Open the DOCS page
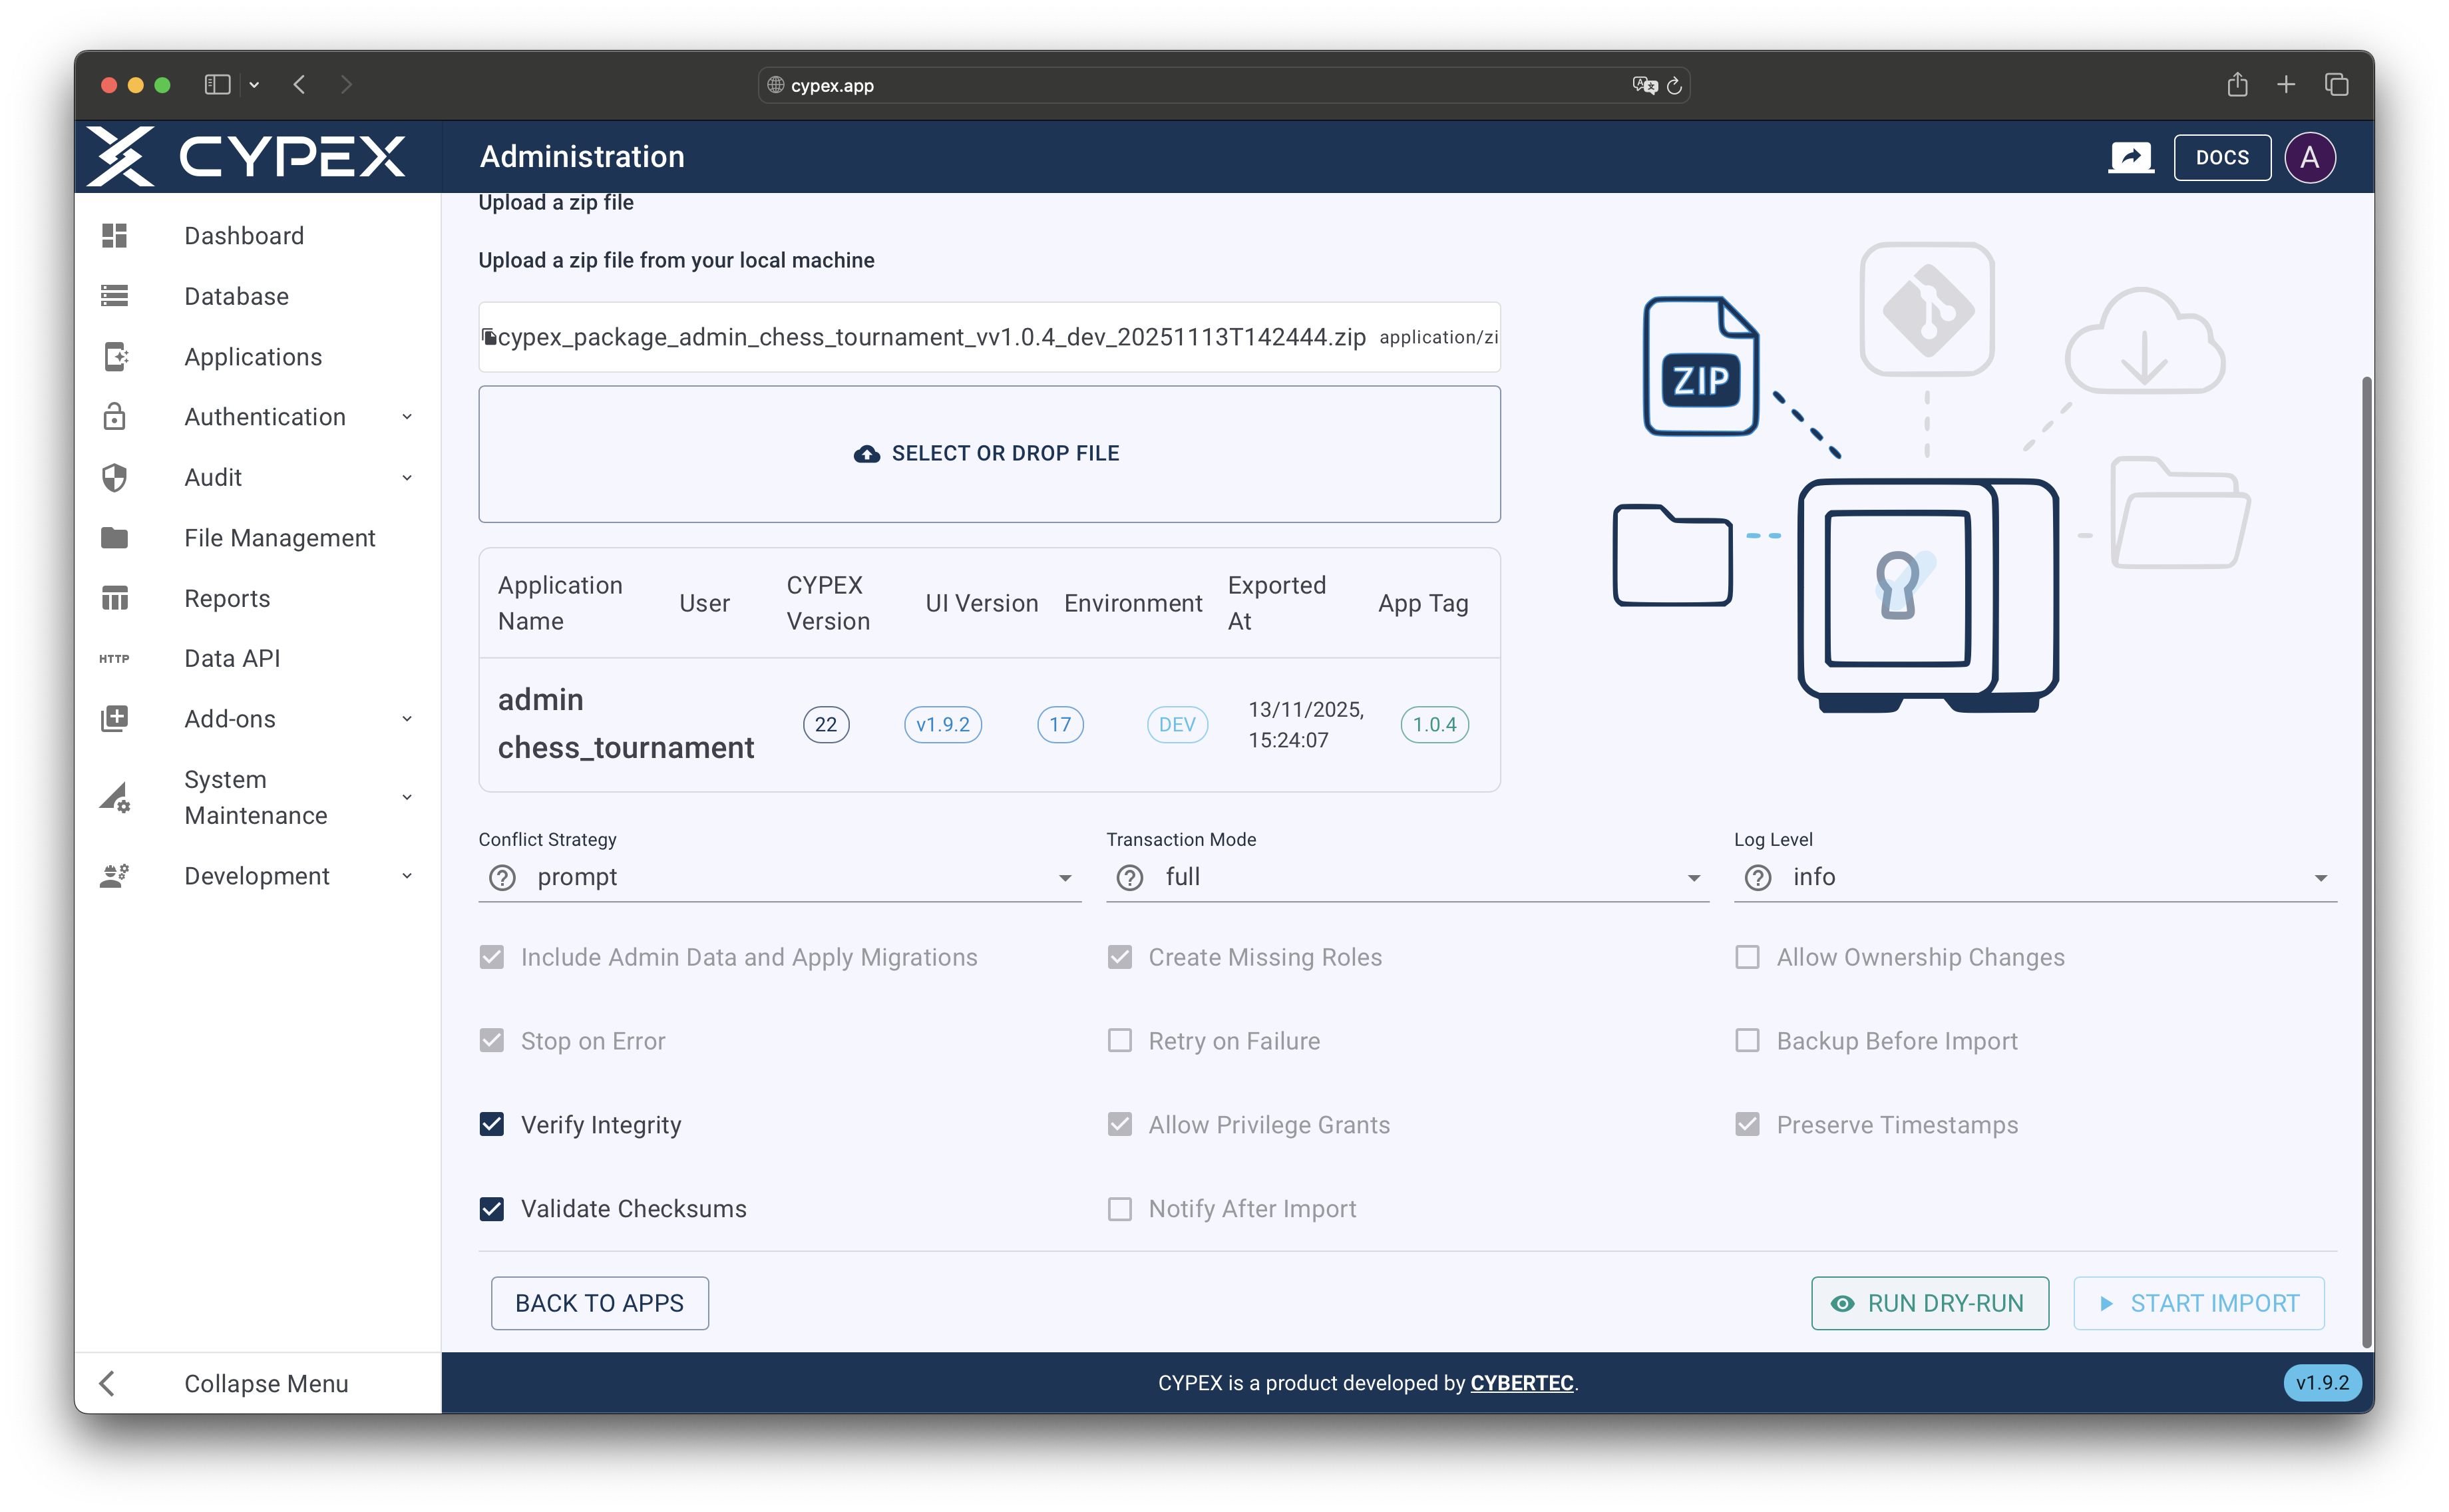The height and width of the screenshot is (1512, 2449). pos(2222,157)
